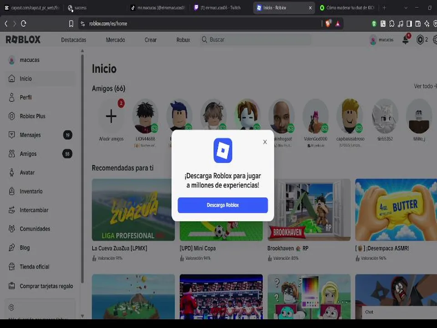Open Blog icon in sidebar

click(x=12, y=248)
